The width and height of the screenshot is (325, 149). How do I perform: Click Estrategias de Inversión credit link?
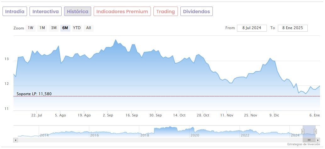coord(303,144)
